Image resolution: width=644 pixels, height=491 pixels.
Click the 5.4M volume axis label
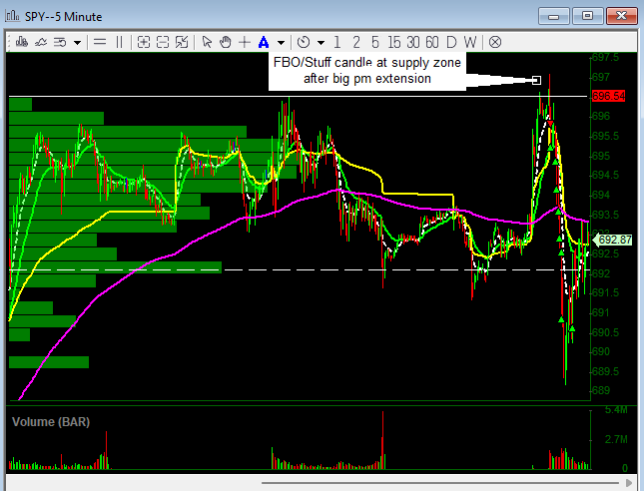click(x=616, y=410)
